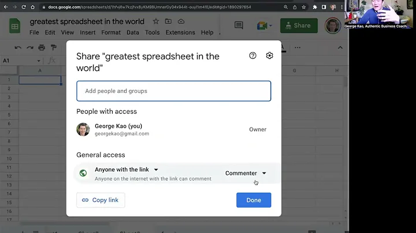
Task: Open the Commenter role dropdown
Action: tap(246, 173)
